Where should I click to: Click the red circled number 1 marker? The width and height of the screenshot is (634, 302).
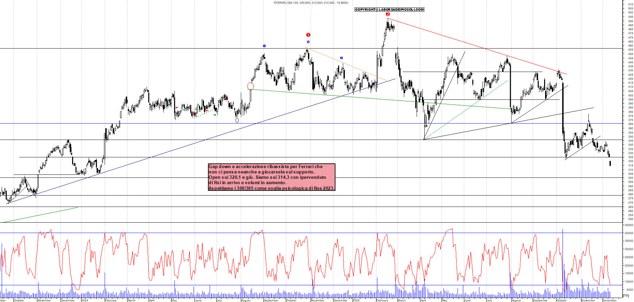click(308, 35)
